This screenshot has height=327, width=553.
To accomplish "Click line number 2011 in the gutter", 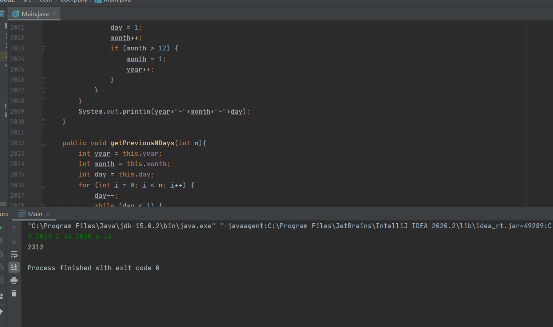I will click(17, 132).
